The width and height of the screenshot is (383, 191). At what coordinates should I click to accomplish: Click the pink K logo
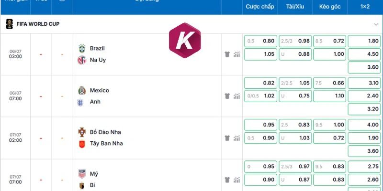pos(185,40)
